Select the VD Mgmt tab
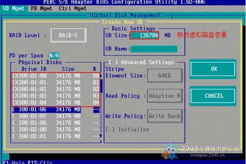The height and width of the screenshot is (164, 246). click(x=13, y=8)
